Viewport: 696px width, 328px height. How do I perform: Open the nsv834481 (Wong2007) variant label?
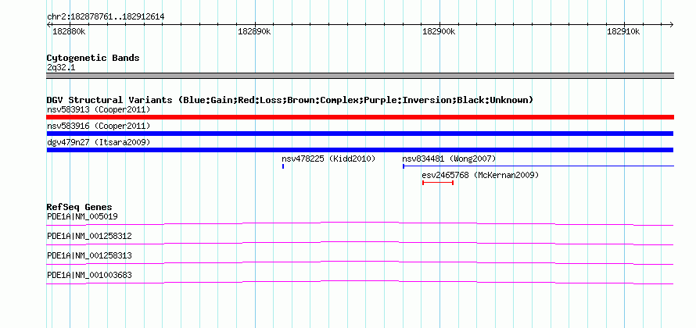(449, 159)
